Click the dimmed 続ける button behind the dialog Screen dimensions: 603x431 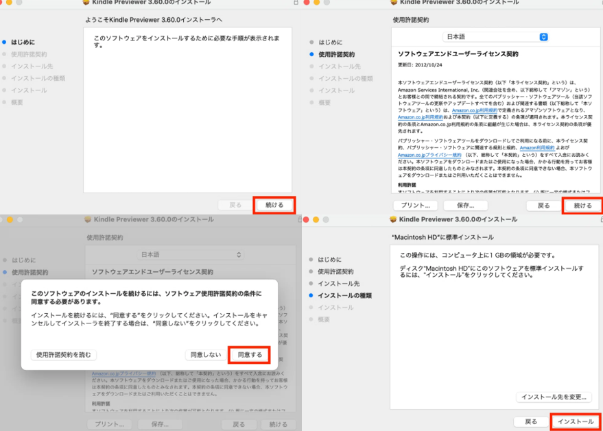coord(278,424)
